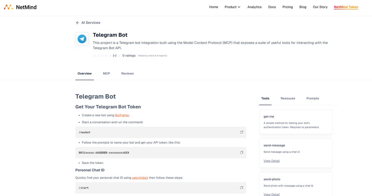Switch to the MCP tab
This screenshot has width=372, height=196.
(106, 73)
